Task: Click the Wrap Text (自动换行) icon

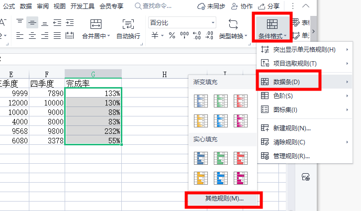Action: (x=128, y=24)
